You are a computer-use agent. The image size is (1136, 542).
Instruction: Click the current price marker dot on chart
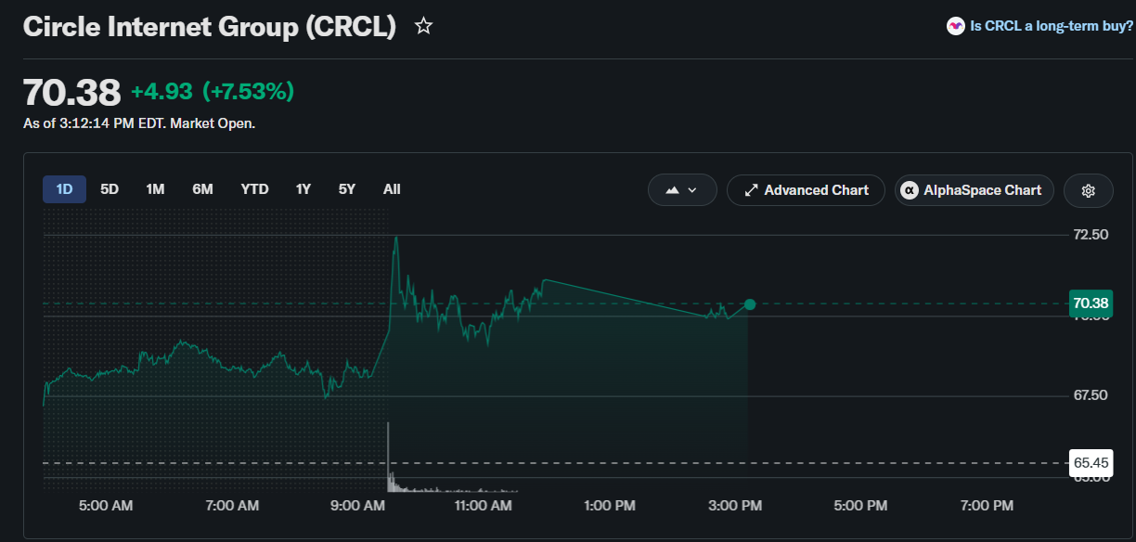[x=750, y=304]
